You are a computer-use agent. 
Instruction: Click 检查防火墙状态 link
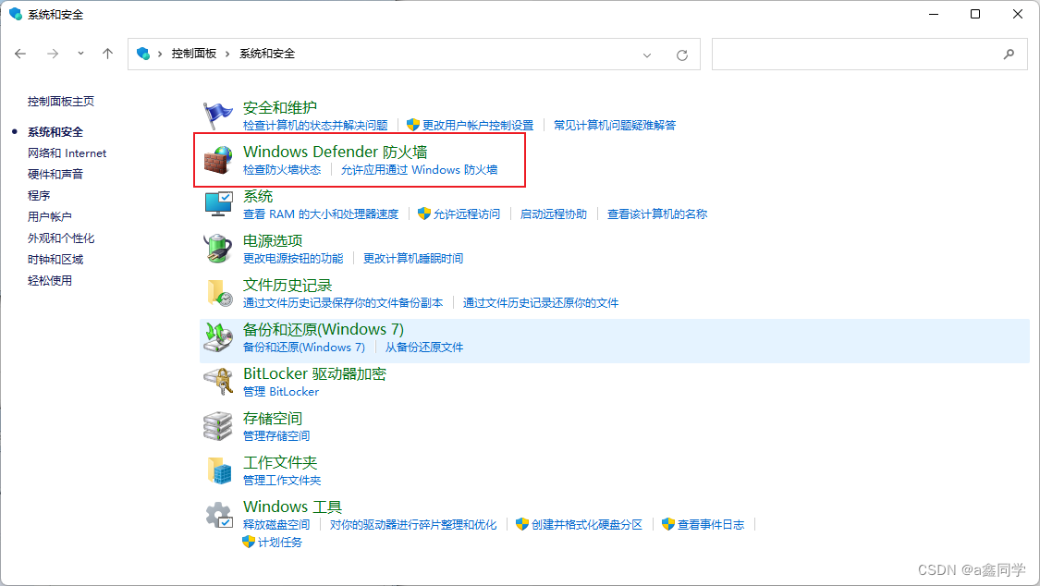(x=282, y=170)
